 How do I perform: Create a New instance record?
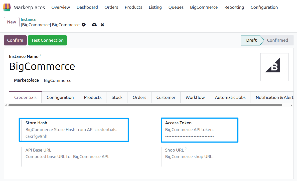point(11,22)
